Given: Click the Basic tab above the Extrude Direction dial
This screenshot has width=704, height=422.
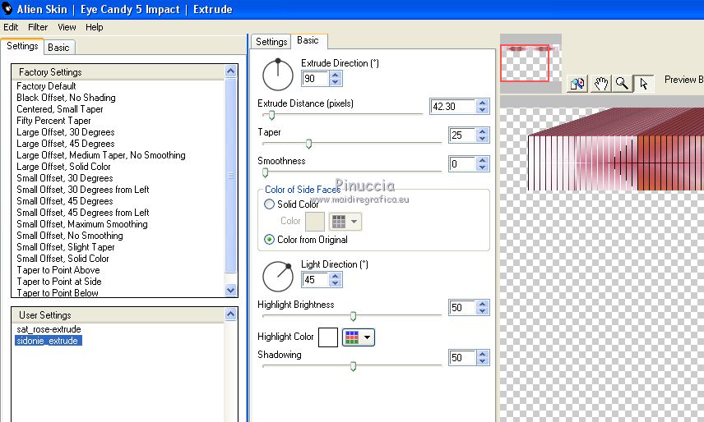Looking at the screenshot, I should (308, 40).
